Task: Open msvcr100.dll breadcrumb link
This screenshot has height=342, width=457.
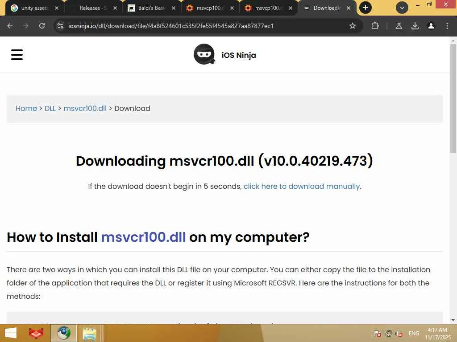Action: pyautogui.click(x=85, y=109)
